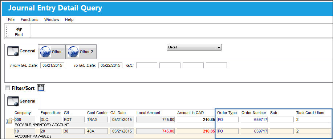Click Order Type PO in ACCOUNT PAYABLE row
Image resolution: width=333 pixels, height=139 pixels.
coord(228,131)
